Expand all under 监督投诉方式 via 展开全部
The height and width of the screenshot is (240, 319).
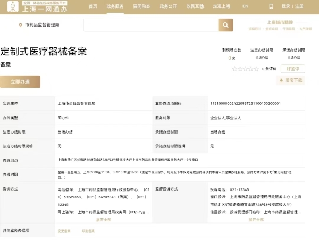tap(256, 219)
